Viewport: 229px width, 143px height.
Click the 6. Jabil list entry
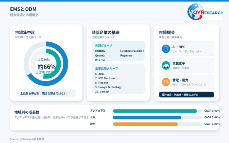pyautogui.click(x=100, y=74)
